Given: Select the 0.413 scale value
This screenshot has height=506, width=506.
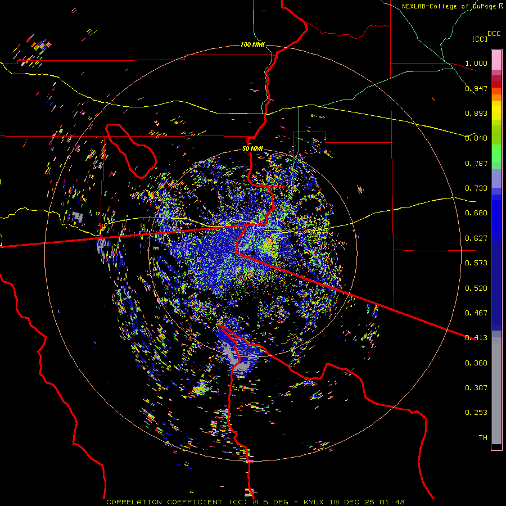Looking at the screenshot, I should [476, 338].
